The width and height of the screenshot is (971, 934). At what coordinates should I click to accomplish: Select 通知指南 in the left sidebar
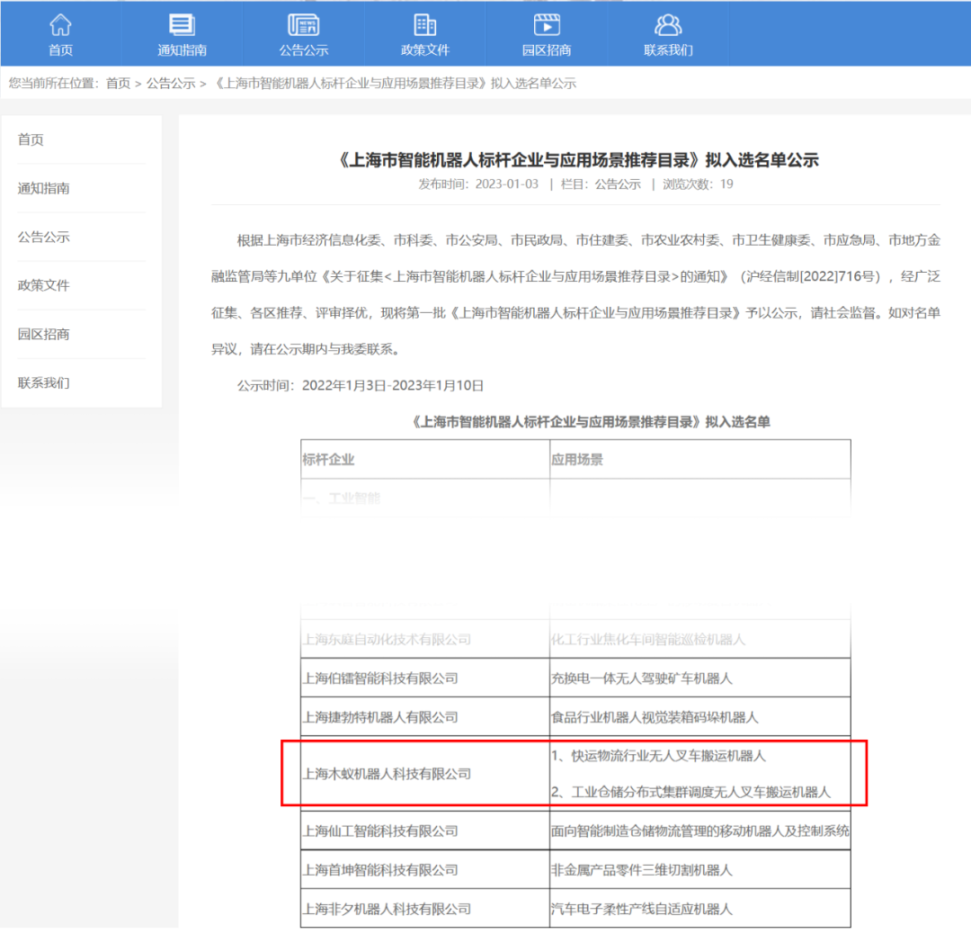tap(43, 188)
